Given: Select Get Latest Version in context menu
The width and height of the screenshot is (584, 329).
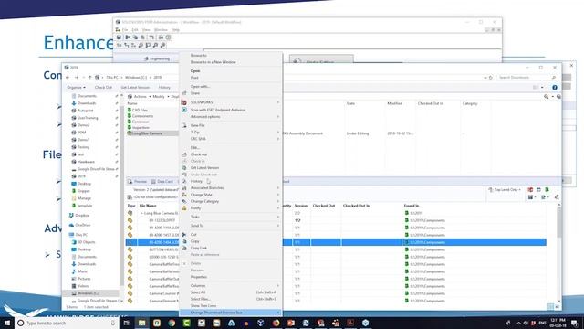Looking at the screenshot, I should pos(204,168).
